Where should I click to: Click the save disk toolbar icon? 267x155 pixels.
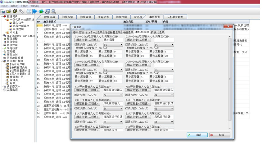15,11
